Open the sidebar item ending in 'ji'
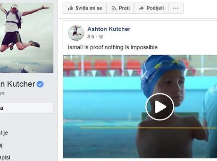This screenshot has height=161, width=217. 2,145
